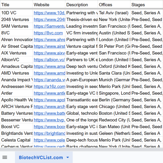Viewport: 163px width, 163px height.
Task: Select the Munich offices cell
Action: (114, 80)
